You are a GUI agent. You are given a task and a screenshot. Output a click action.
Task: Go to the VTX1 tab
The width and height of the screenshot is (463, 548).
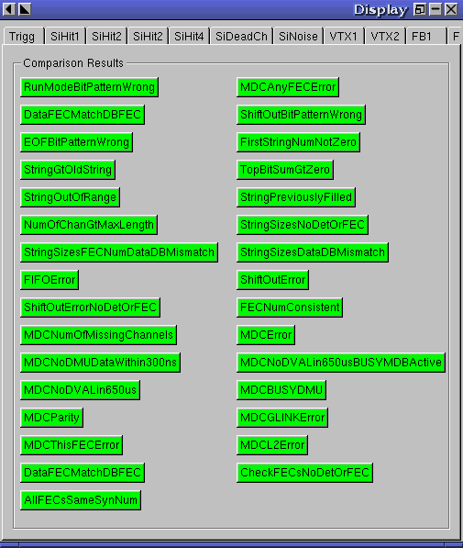pyautogui.click(x=344, y=37)
